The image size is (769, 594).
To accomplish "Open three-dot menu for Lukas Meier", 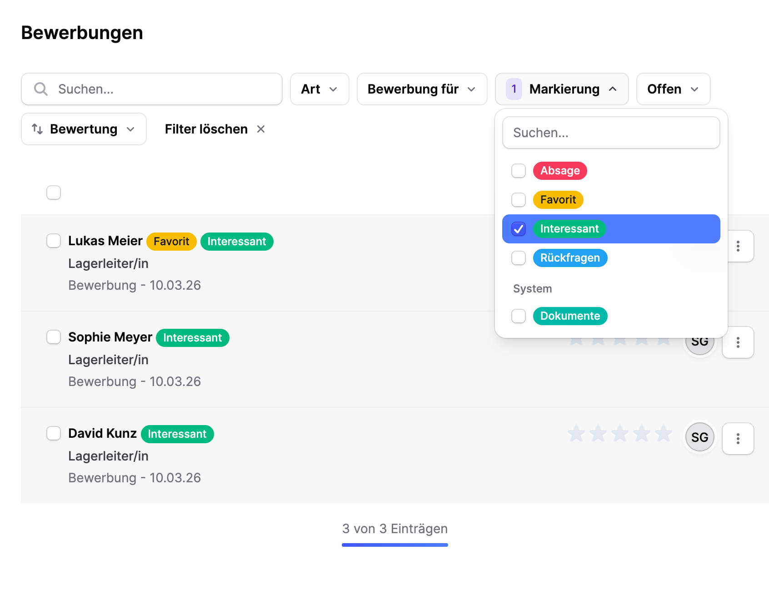I will coord(738,246).
